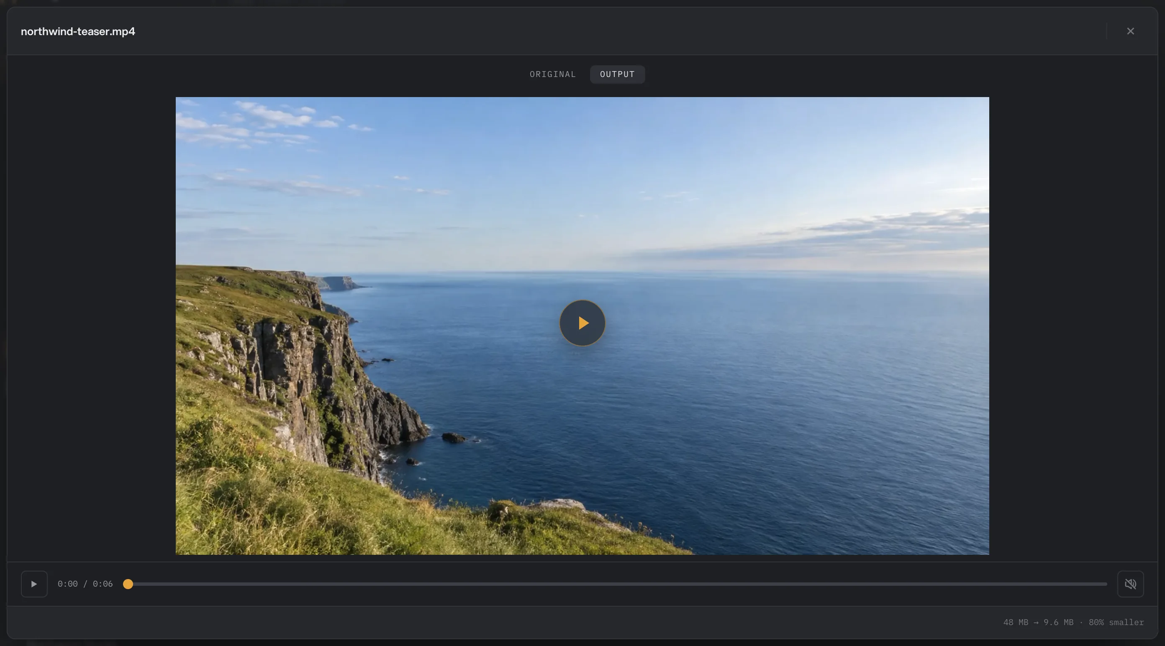Click the small play button in control bar
The width and height of the screenshot is (1165, 646).
(34, 584)
